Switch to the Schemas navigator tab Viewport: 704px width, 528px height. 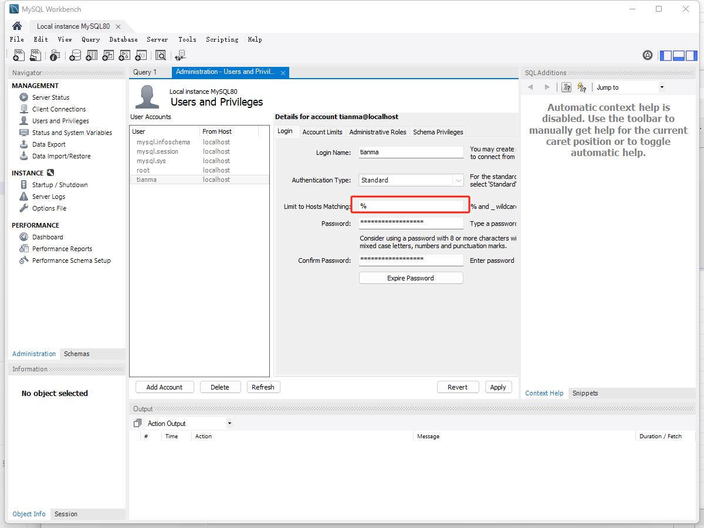click(77, 354)
